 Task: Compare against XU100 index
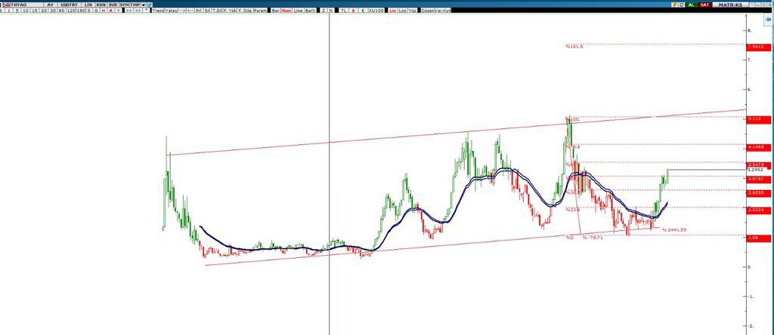click(376, 11)
